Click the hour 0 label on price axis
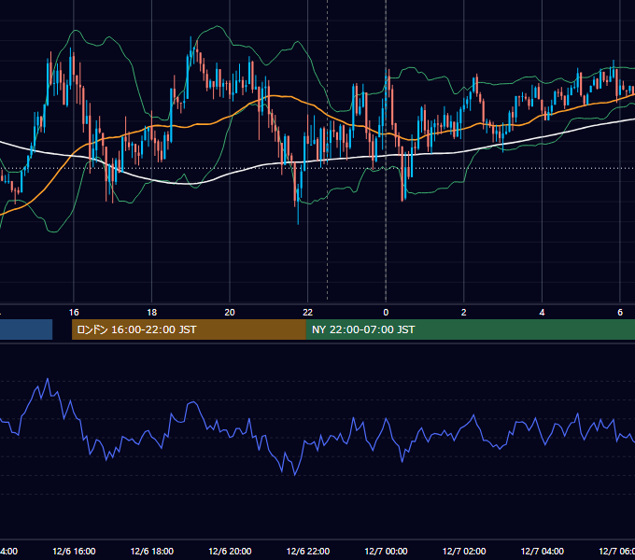The width and height of the screenshot is (635, 560). coord(386,313)
